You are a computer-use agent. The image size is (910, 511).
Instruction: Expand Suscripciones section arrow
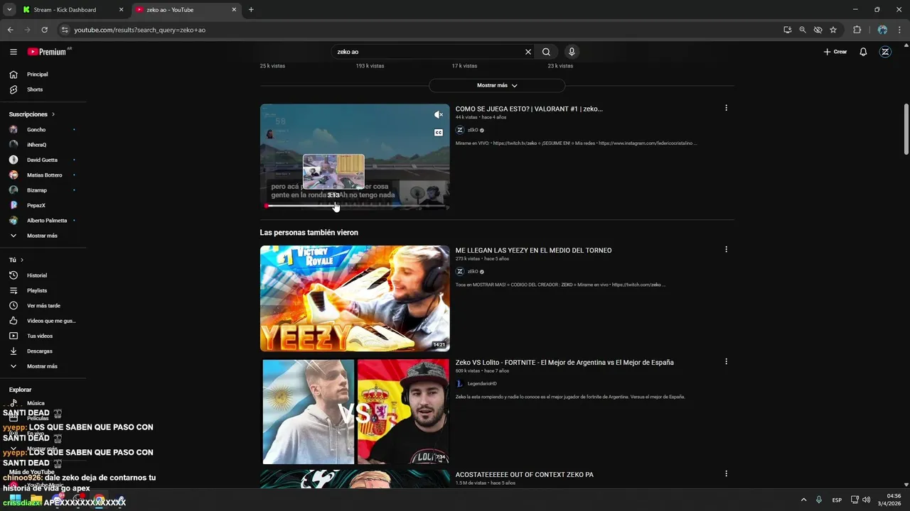pos(53,114)
